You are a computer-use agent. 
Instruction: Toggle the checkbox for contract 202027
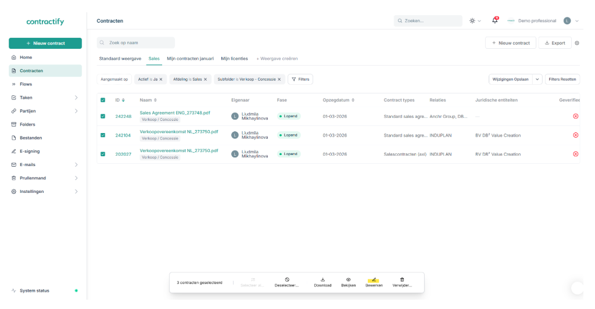[103, 154]
